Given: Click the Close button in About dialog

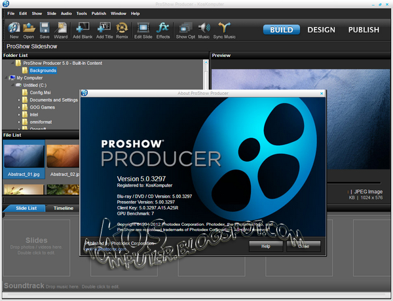Looking at the screenshot, I should tap(303, 246).
